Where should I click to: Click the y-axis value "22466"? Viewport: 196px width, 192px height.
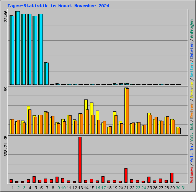pyautogui.click(x=6, y=16)
